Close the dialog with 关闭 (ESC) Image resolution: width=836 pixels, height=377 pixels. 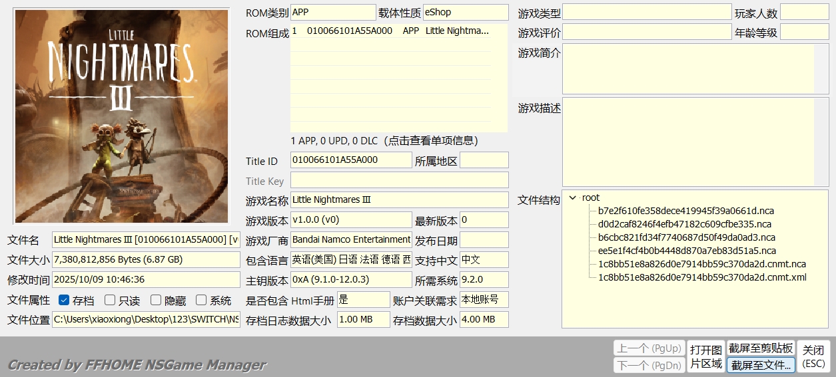pos(813,356)
